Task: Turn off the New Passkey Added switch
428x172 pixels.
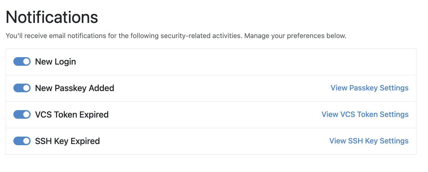Action: tap(22, 88)
